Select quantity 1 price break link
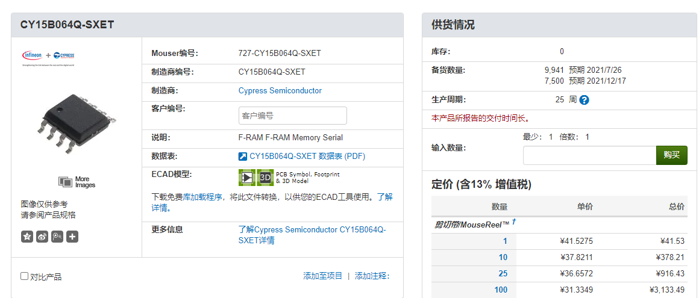 coord(505,241)
